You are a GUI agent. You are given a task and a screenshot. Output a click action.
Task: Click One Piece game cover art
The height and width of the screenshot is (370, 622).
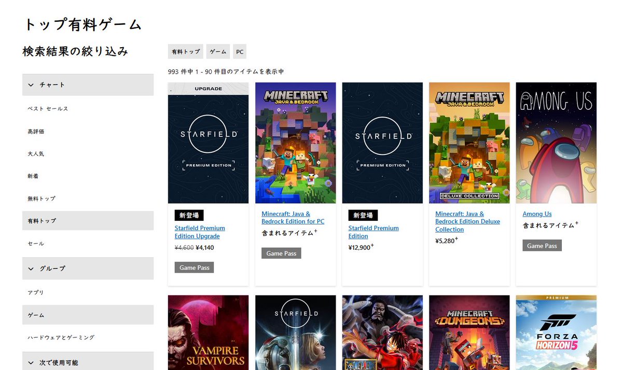[x=382, y=333]
